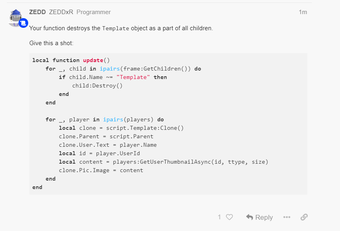Click the ZEDDxR display name

(61, 12)
